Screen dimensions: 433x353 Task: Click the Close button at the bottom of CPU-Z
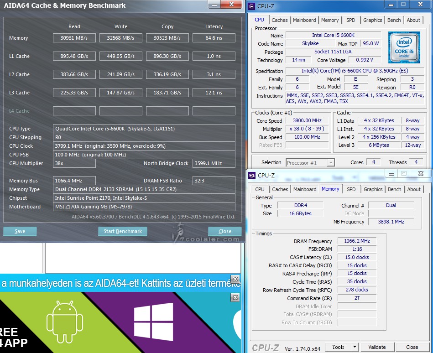pos(412,347)
